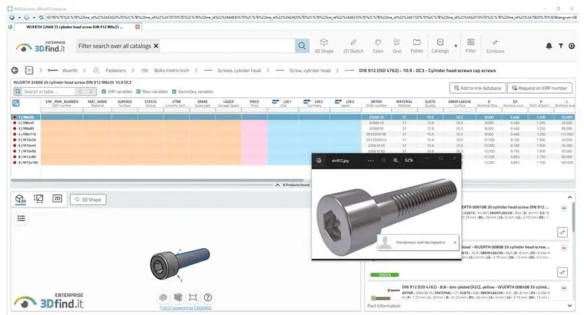Click the back arrow circle in the breadcrumb bar
Viewport: 584px width, 315px height.
tap(15, 70)
